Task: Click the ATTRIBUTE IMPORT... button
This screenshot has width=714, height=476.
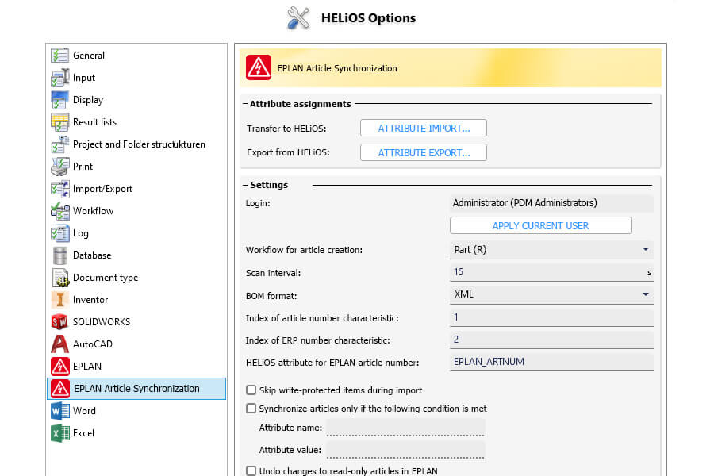Action: tap(424, 128)
